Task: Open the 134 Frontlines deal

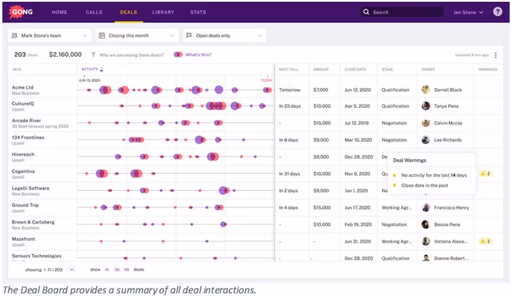Action: [28, 137]
